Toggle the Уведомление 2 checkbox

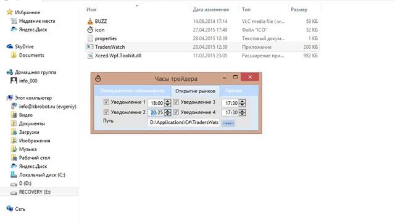point(106,112)
